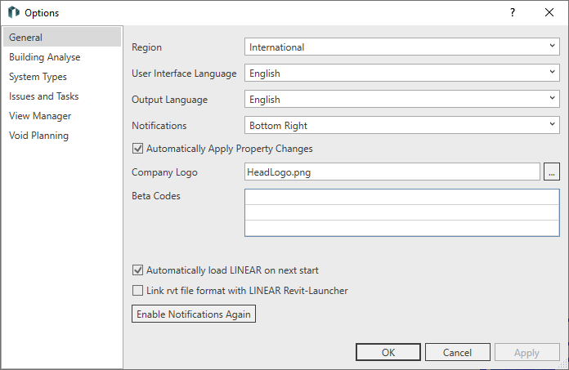Screen dimensions: 569x370
Task: Enable Link rvt file format with Revit-Launcher
Action: tap(137, 290)
